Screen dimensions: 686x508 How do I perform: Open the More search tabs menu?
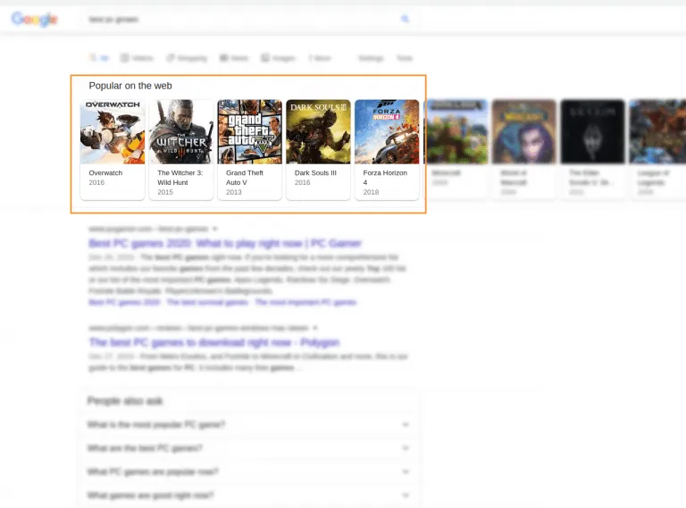tap(320, 58)
